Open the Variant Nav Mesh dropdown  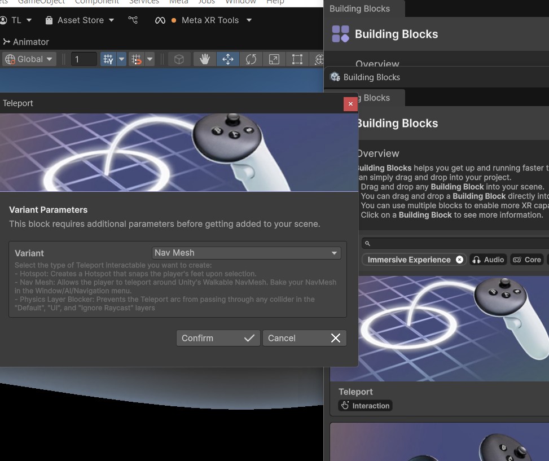tap(247, 253)
